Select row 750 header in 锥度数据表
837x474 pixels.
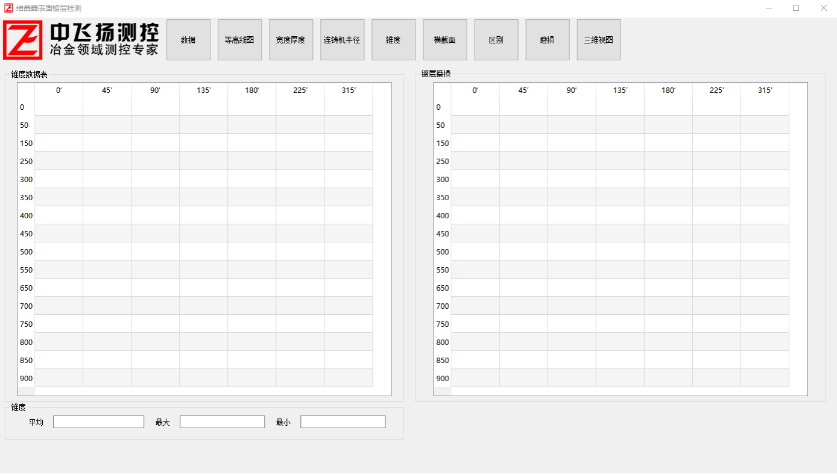[26, 324]
